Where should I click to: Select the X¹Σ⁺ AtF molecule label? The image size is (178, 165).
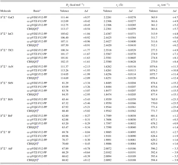tap(6, 149)
